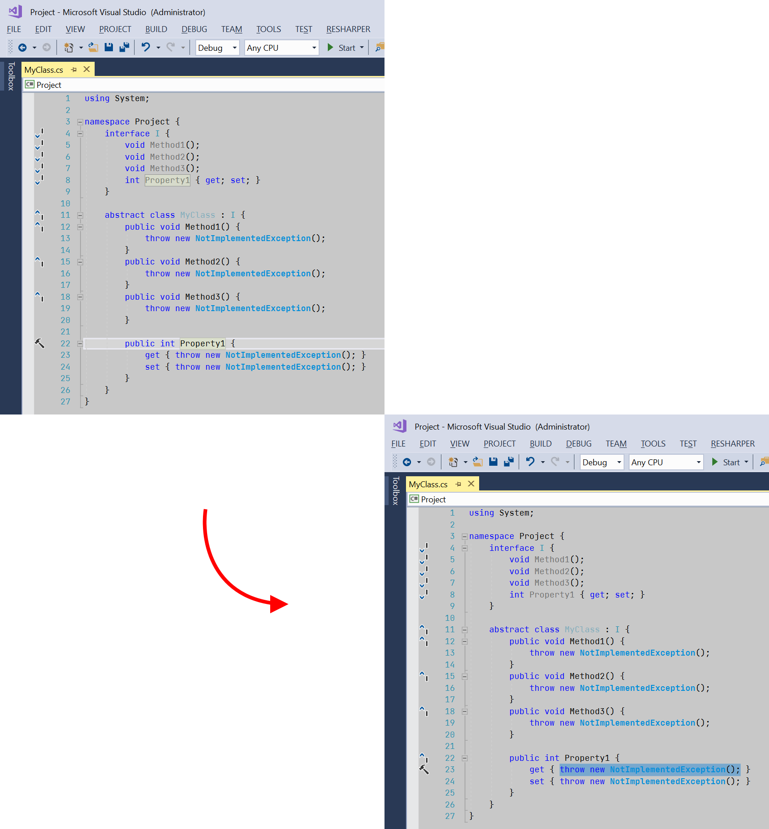Click Undo icon in bottom window toolbar
The image size is (769, 829).
coord(530,462)
